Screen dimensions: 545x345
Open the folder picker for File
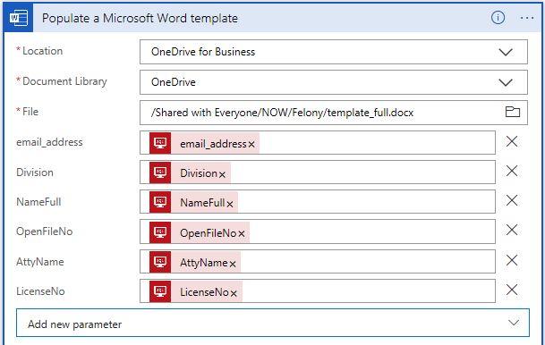click(512, 112)
